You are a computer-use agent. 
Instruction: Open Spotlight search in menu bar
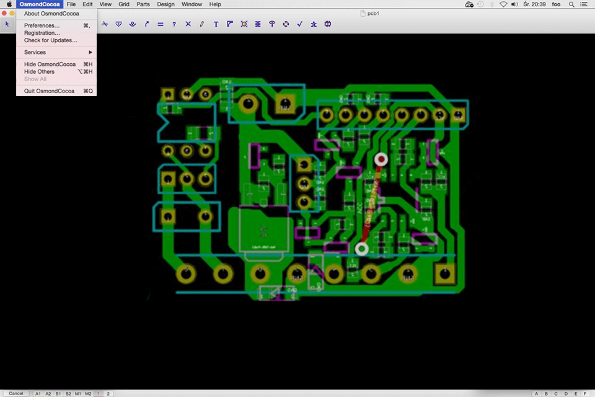pos(571,4)
